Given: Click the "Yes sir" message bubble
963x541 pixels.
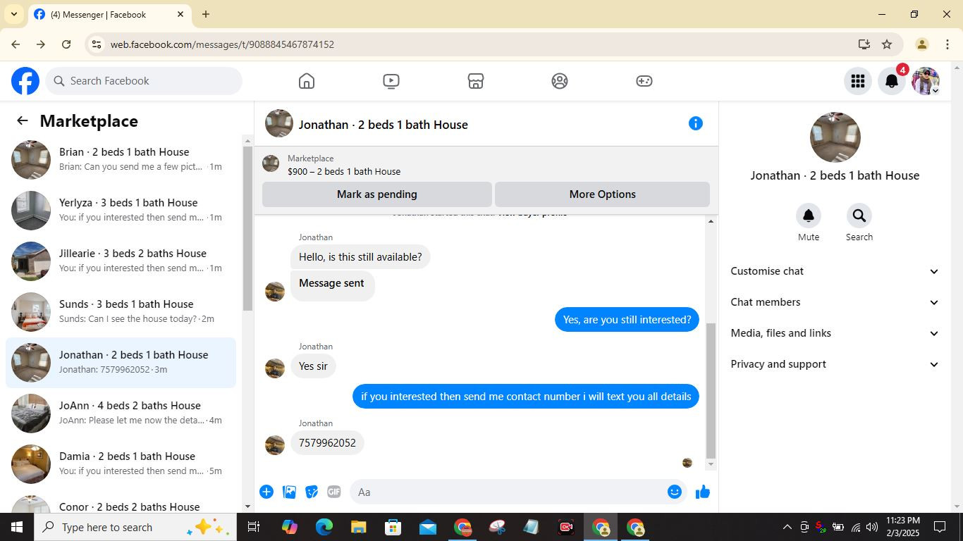Looking at the screenshot, I should pyautogui.click(x=313, y=366).
